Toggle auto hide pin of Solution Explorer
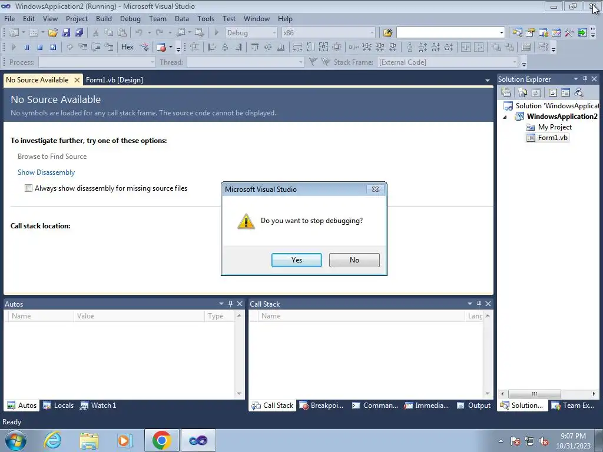603x452 pixels. pyautogui.click(x=585, y=79)
